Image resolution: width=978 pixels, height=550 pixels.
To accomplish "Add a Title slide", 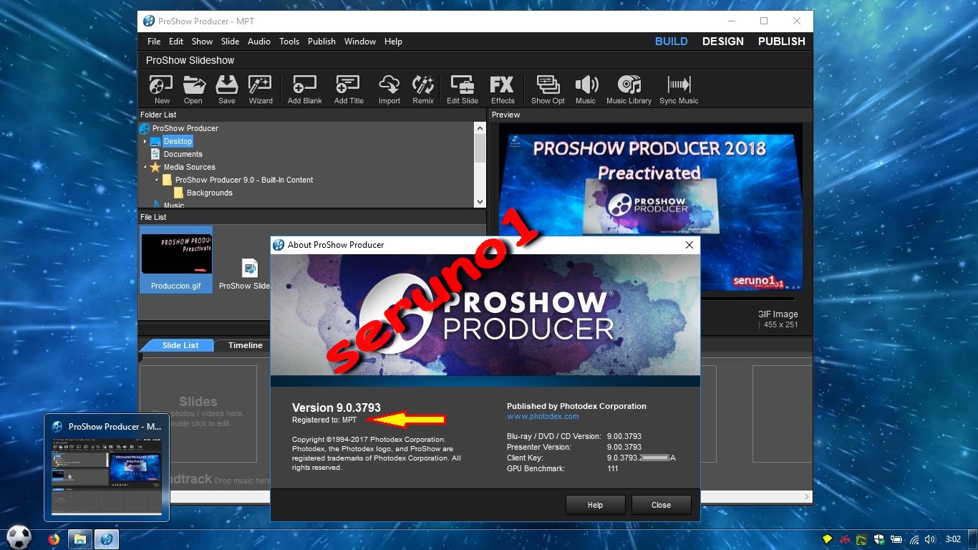I will (349, 90).
